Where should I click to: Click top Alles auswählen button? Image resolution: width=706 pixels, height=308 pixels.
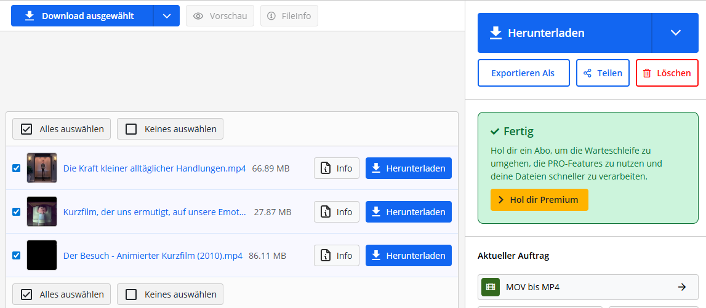62,129
